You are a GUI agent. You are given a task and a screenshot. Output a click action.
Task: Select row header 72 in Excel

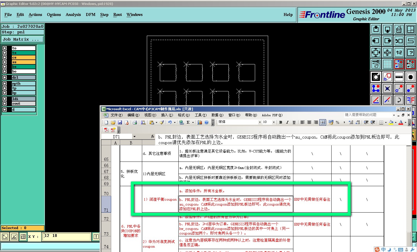coord(106,217)
